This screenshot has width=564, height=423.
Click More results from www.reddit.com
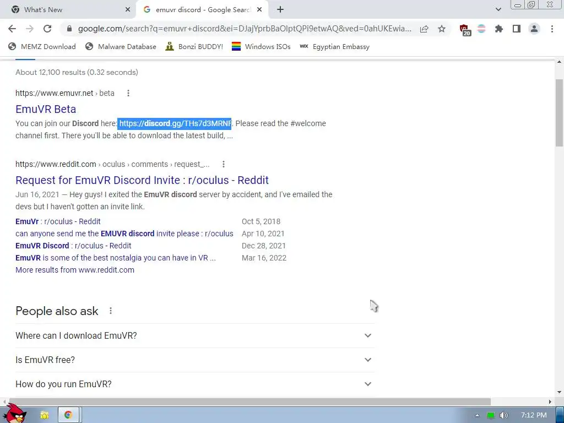[75, 270]
